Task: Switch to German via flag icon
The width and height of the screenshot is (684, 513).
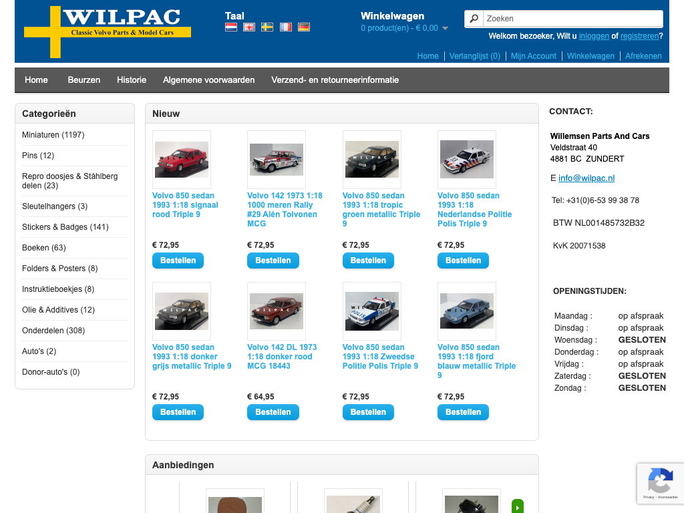Action: click(303, 27)
